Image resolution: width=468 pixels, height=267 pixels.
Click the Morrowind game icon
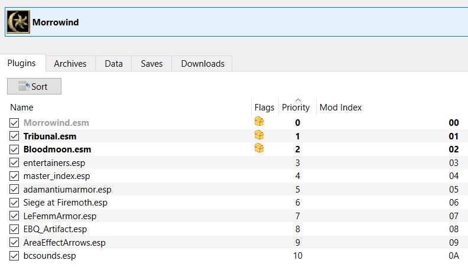pos(18,22)
